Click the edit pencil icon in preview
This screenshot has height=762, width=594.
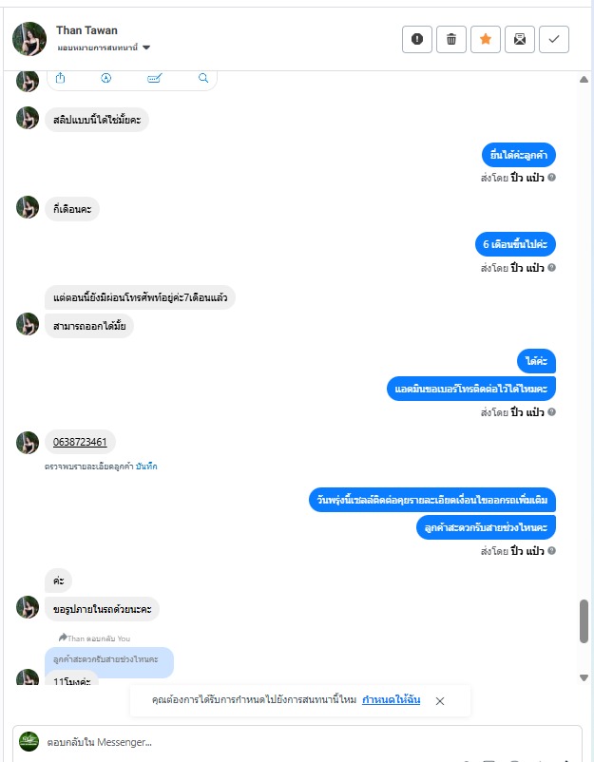coord(154,78)
